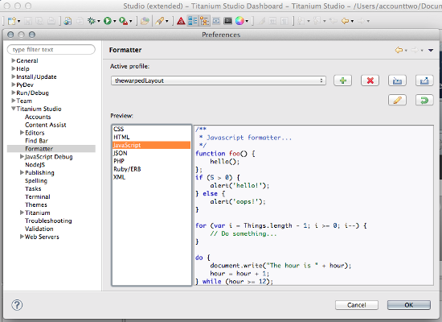Click the Print toolbar icon
This screenshot has width=442, height=322.
point(51,21)
